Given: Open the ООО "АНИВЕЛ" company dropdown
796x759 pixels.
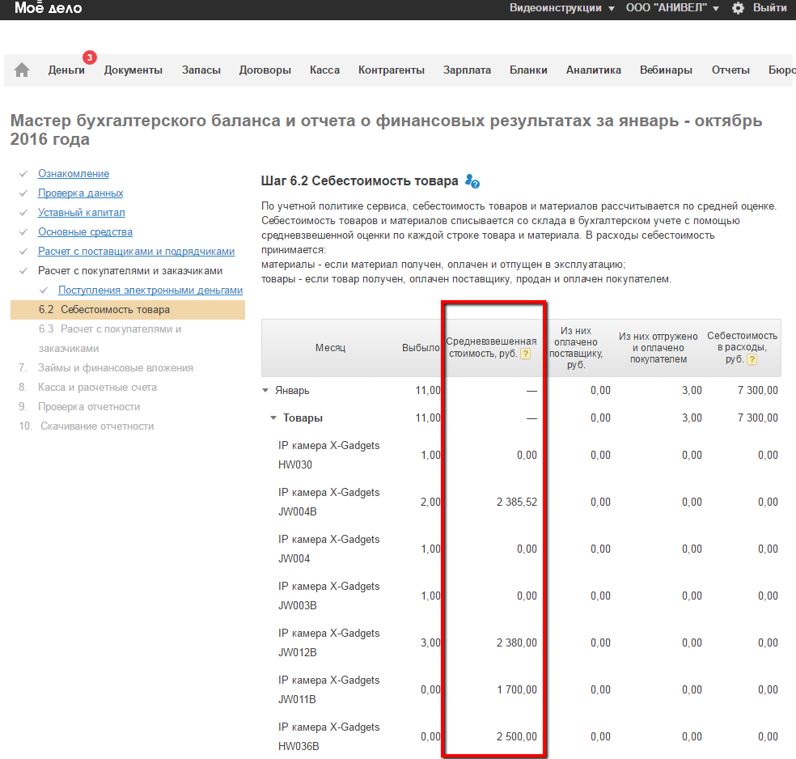Looking at the screenshot, I should [x=671, y=8].
